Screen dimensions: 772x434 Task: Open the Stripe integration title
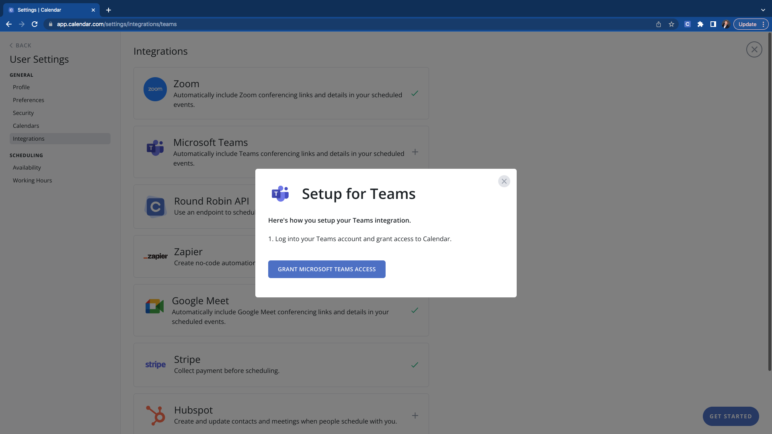pos(187,360)
